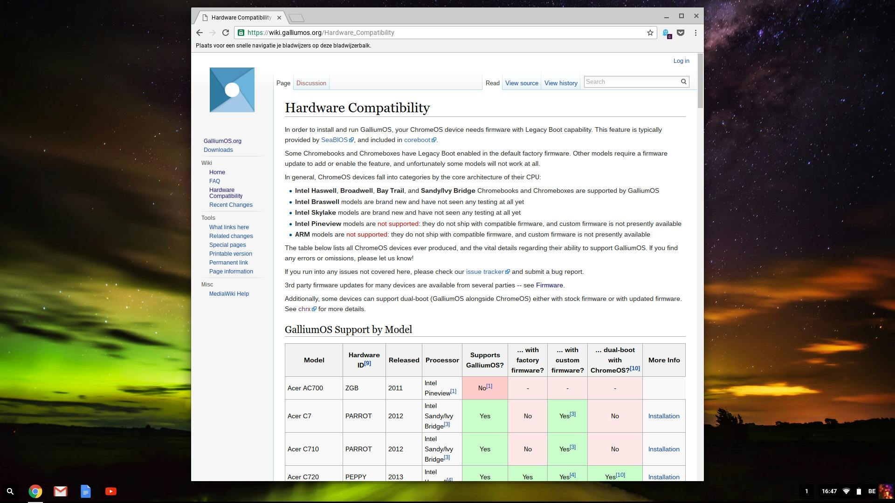This screenshot has width=895, height=503.
Task: Click the wiki search magnifier icon
Action: (683, 82)
